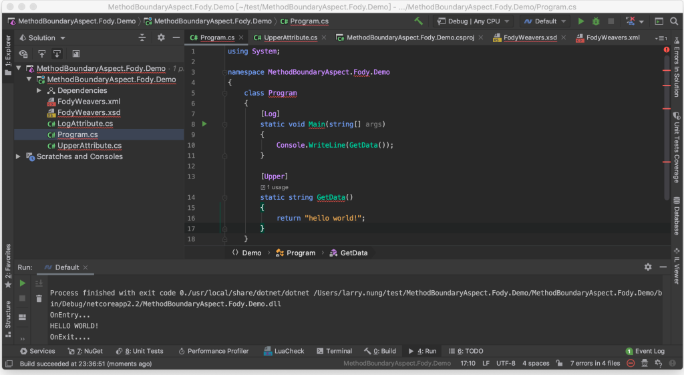Open search everywhere magnifier icon
This screenshot has height=375, width=684.
(x=674, y=21)
